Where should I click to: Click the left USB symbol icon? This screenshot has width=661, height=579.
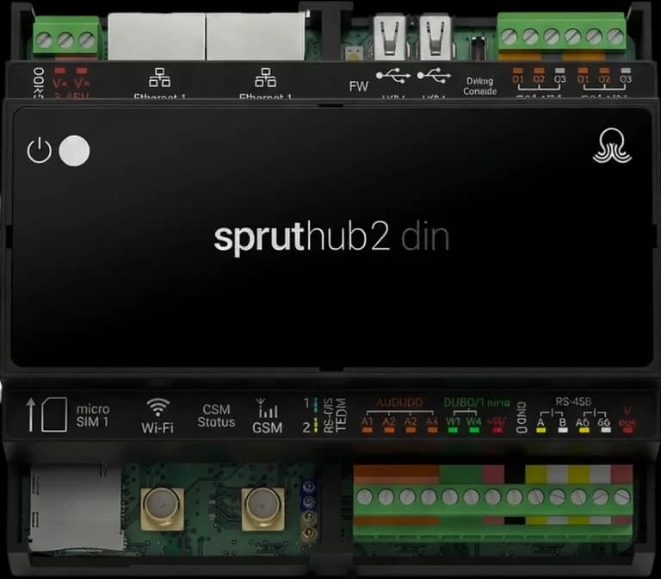[x=393, y=76]
